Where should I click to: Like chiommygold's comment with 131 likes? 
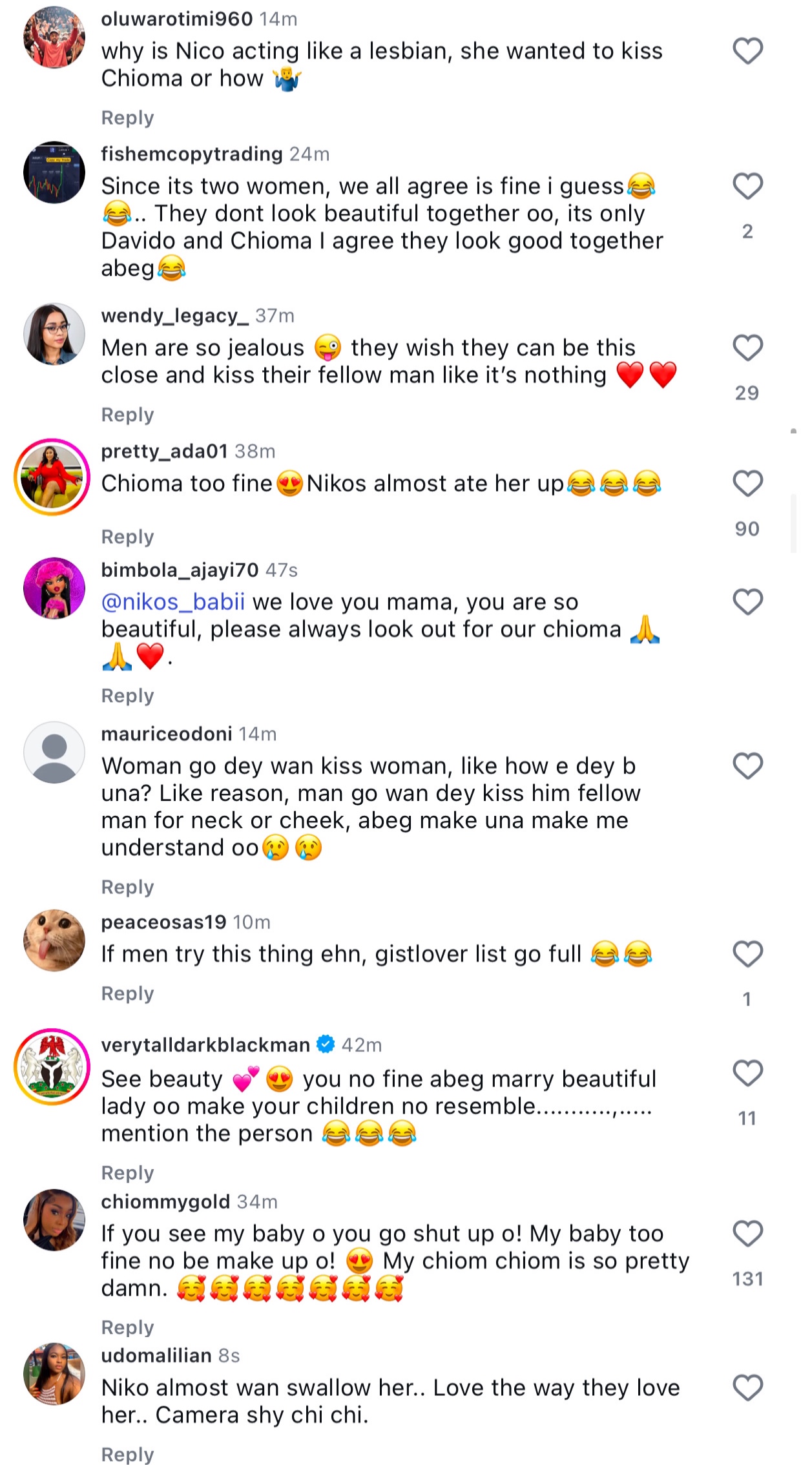click(x=747, y=1234)
